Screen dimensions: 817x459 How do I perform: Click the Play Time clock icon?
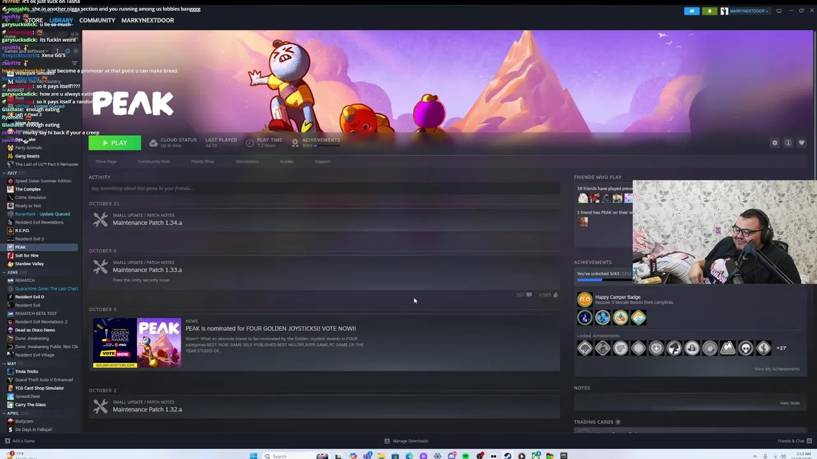pyautogui.click(x=250, y=143)
